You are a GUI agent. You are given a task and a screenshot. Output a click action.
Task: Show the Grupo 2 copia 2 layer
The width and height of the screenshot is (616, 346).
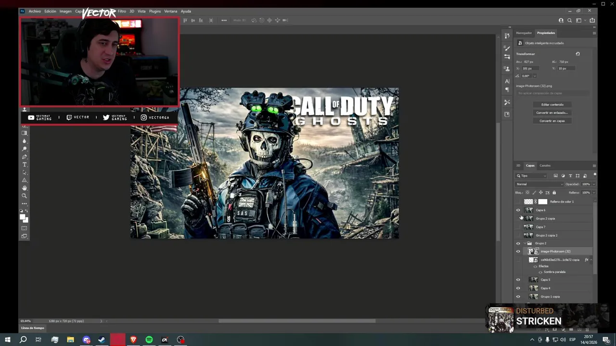coord(518,235)
